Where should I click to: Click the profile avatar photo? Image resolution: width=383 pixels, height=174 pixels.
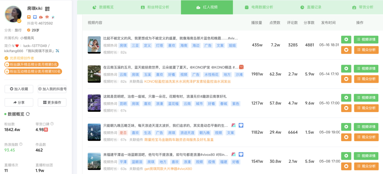[13, 14]
